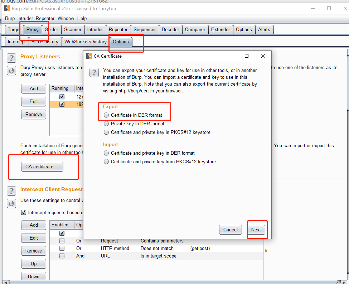Image resolution: width=349 pixels, height=284 pixels.
Task: Switch to the Alerts tab
Action: [x=264, y=30]
